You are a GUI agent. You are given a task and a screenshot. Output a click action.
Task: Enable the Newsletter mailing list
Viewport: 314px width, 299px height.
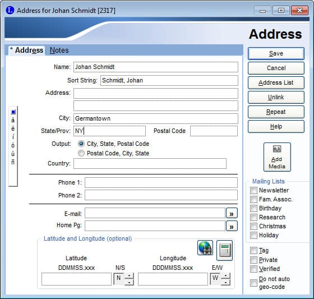pos(253,190)
